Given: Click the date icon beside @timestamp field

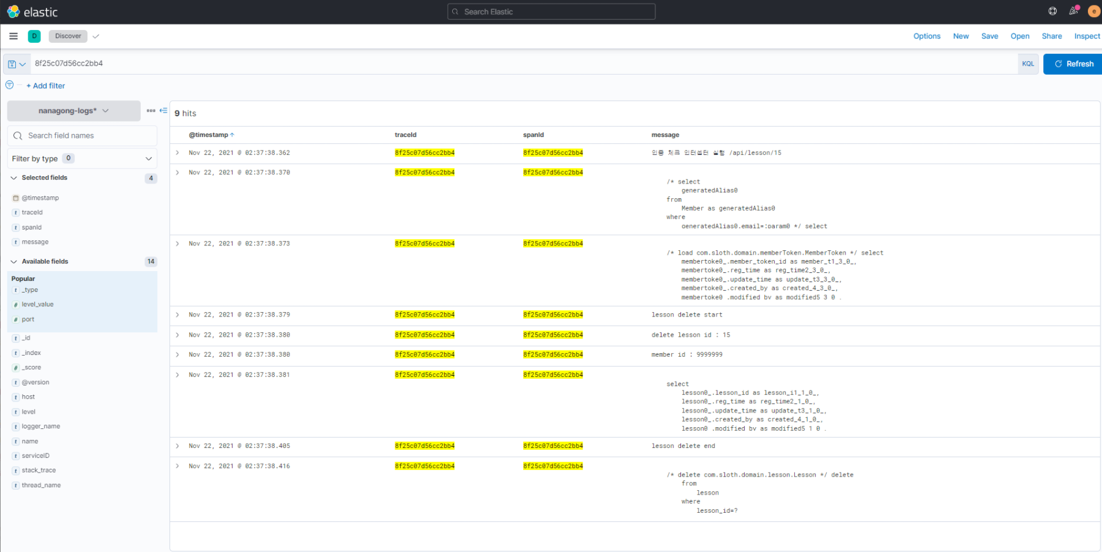Looking at the screenshot, I should click(x=15, y=198).
